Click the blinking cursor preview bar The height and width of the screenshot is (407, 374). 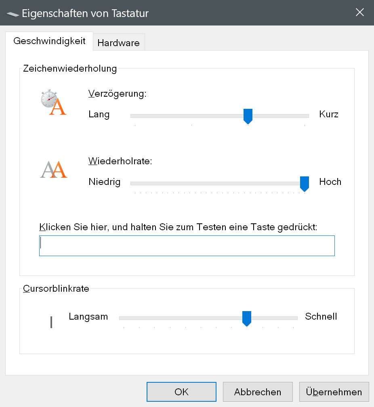[x=51, y=322]
